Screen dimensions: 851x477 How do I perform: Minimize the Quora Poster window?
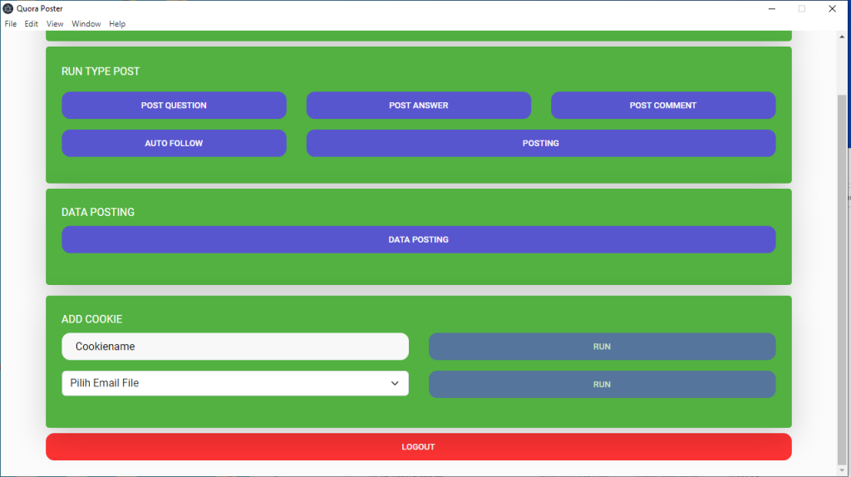[x=772, y=8]
